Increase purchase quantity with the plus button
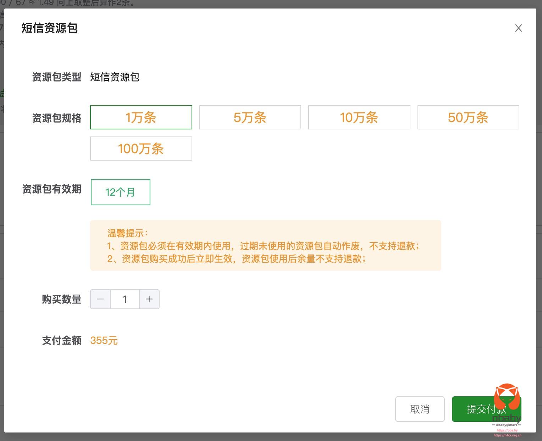 coord(149,299)
